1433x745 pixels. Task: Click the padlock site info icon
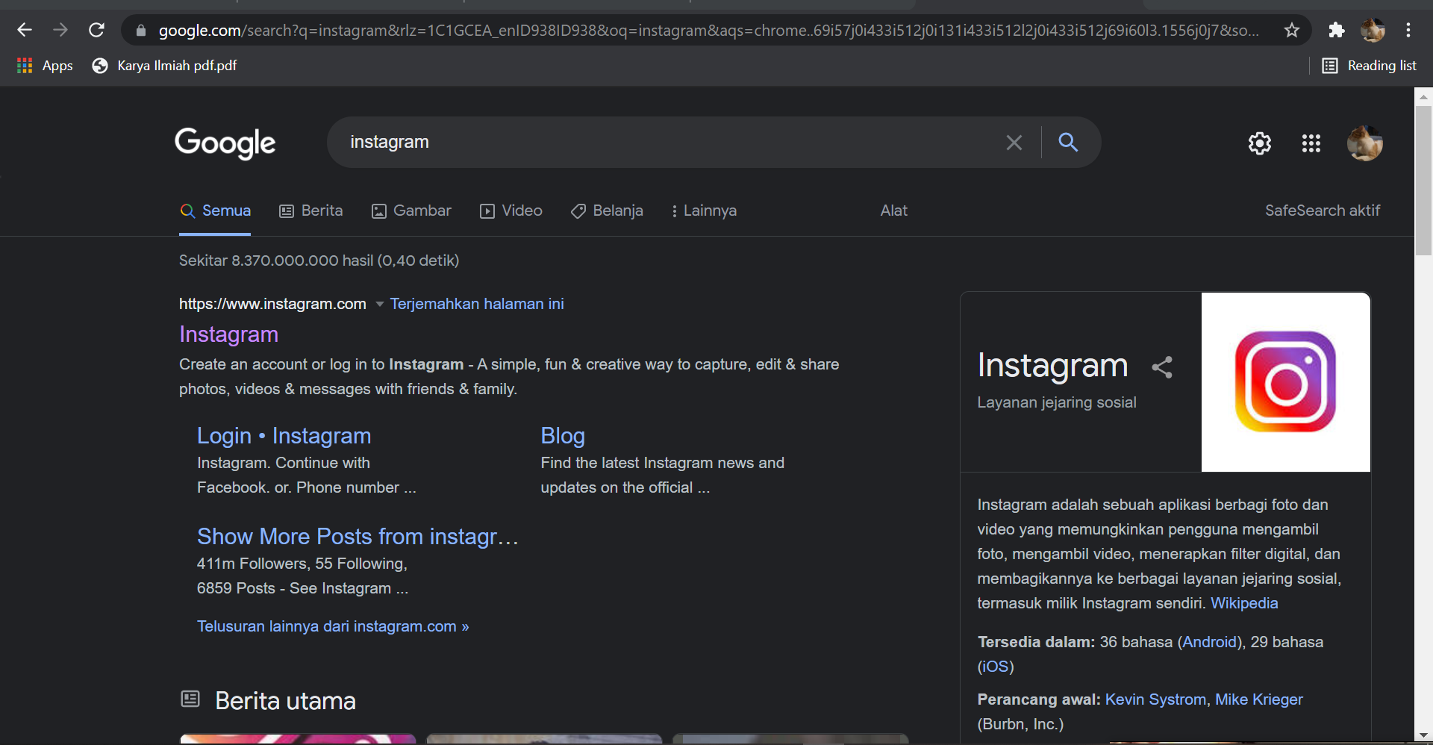coord(140,31)
